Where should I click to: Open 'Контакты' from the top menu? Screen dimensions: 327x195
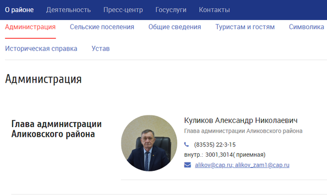[214, 10]
